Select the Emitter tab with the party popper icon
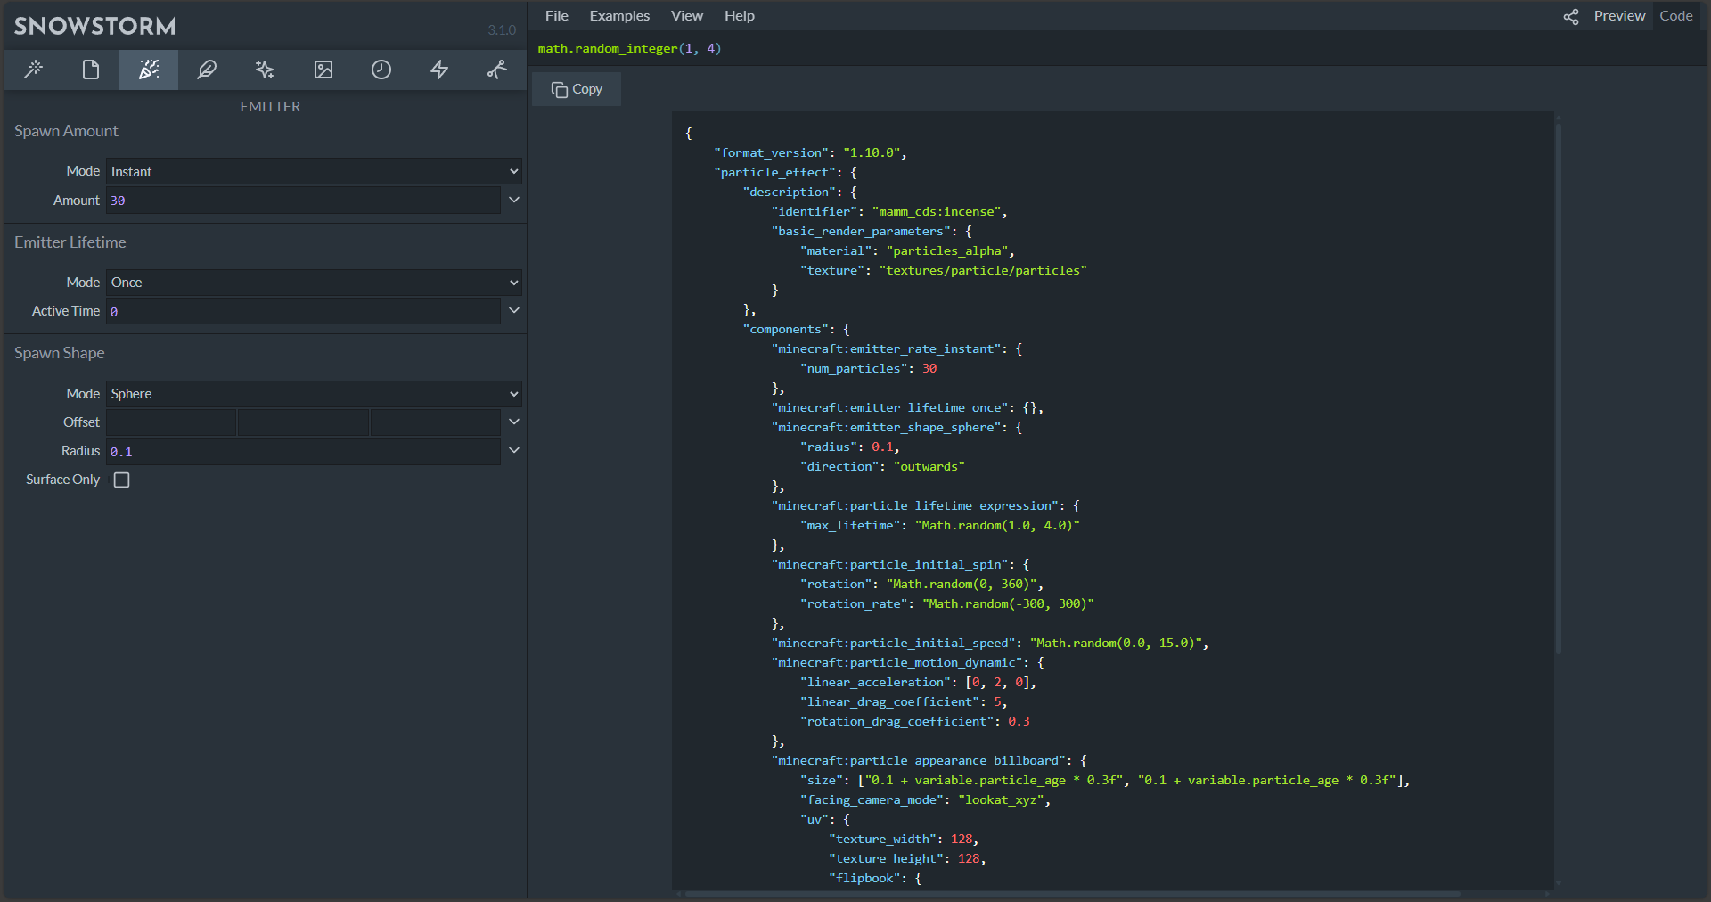The height and width of the screenshot is (902, 1711). point(149,70)
